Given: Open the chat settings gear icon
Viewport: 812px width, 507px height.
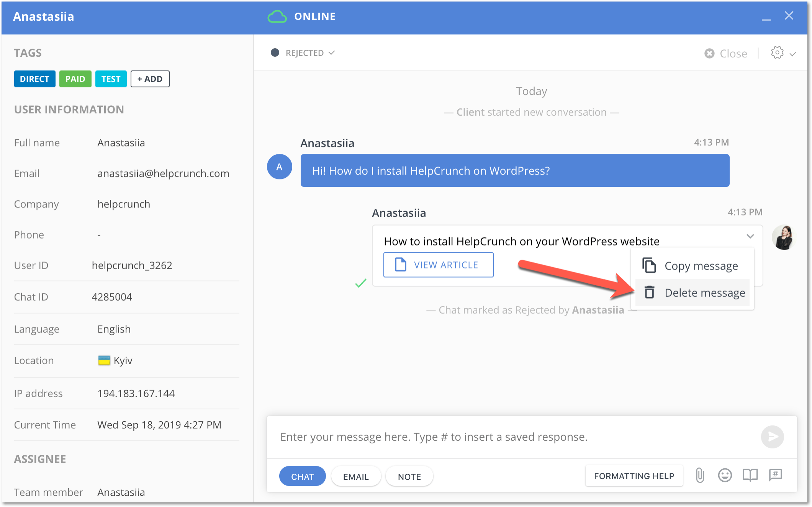Looking at the screenshot, I should click(777, 53).
